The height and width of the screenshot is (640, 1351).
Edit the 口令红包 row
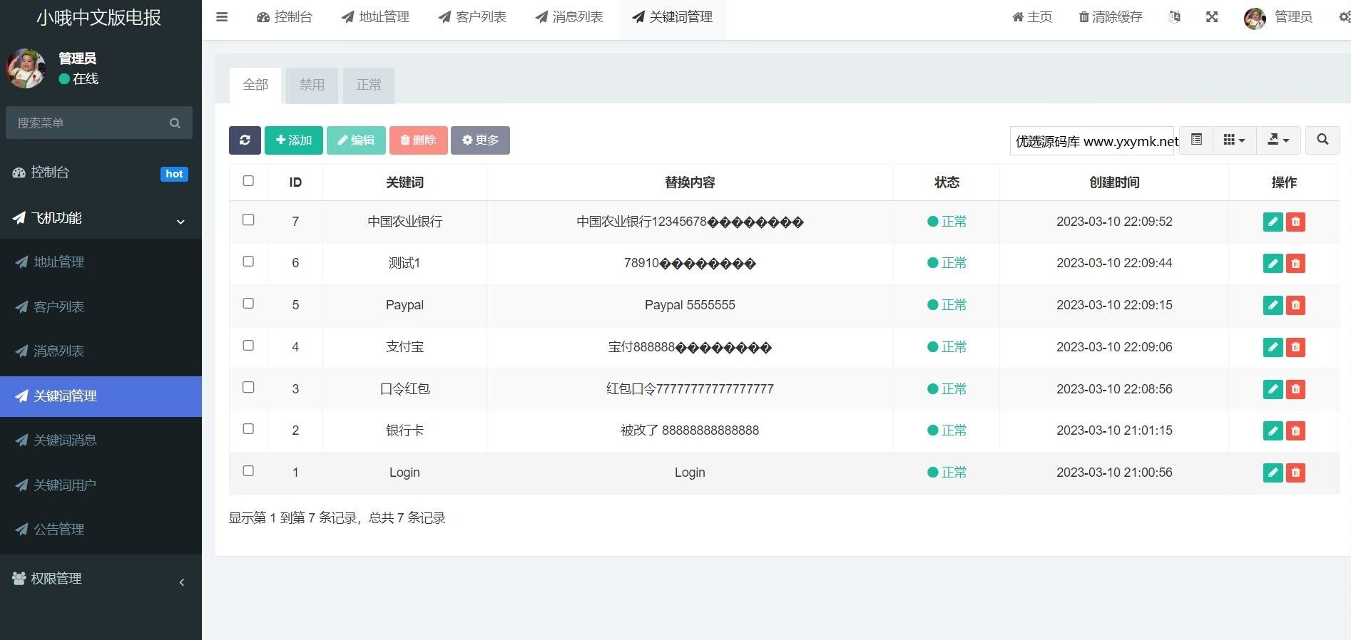point(1273,389)
